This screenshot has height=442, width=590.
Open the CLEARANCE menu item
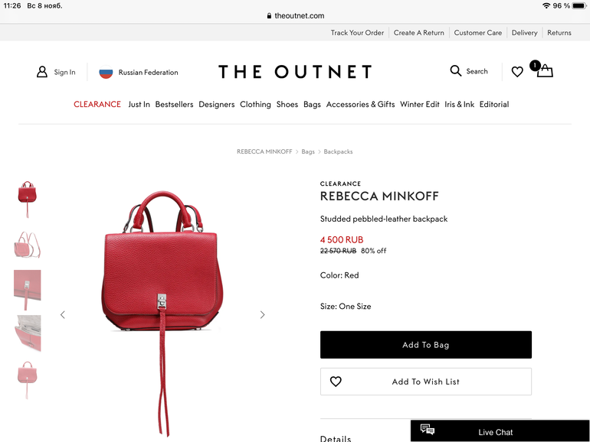click(97, 105)
